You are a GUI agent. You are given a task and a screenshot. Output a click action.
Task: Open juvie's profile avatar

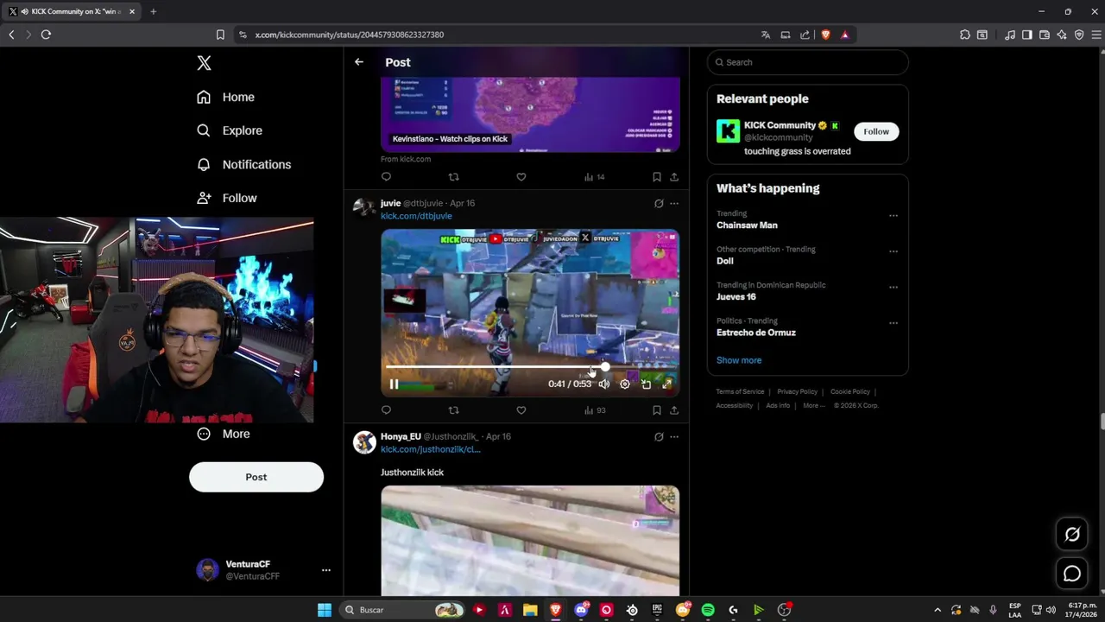(364, 208)
